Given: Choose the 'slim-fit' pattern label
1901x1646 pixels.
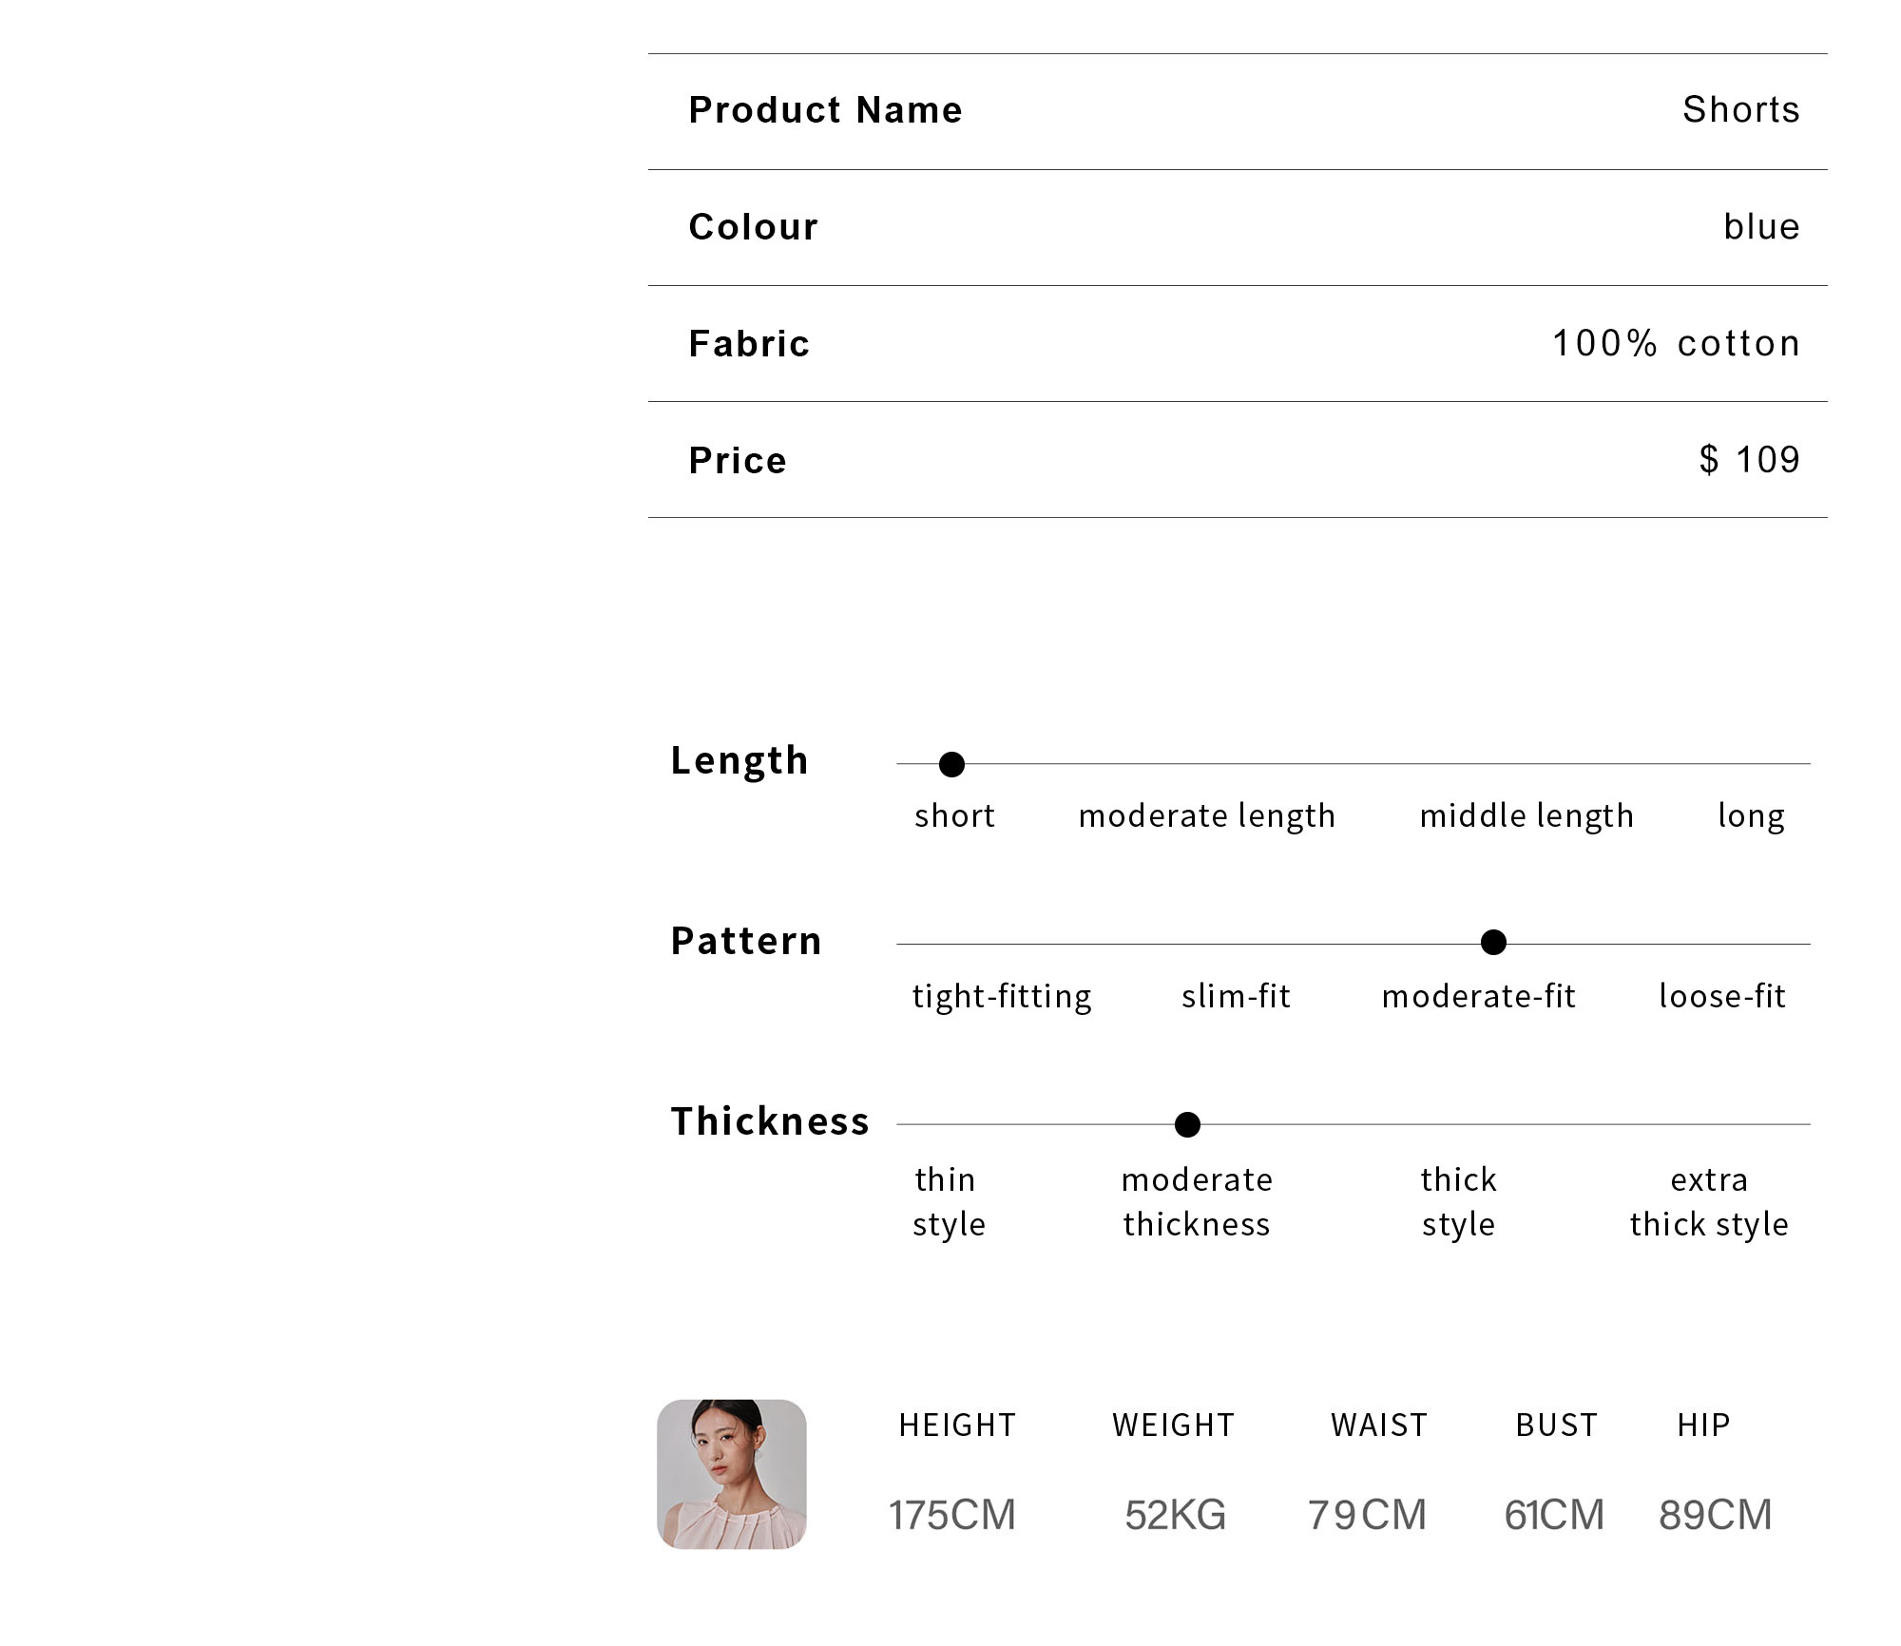Looking at the screenshot, I should [1236, 996].
